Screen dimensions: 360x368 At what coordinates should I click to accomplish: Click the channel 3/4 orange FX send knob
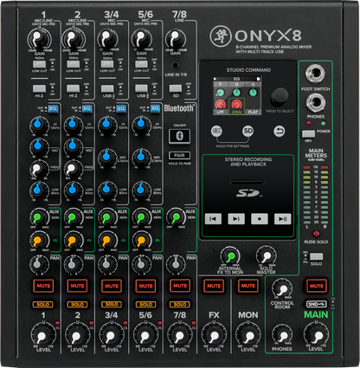[x=106, y=240]
